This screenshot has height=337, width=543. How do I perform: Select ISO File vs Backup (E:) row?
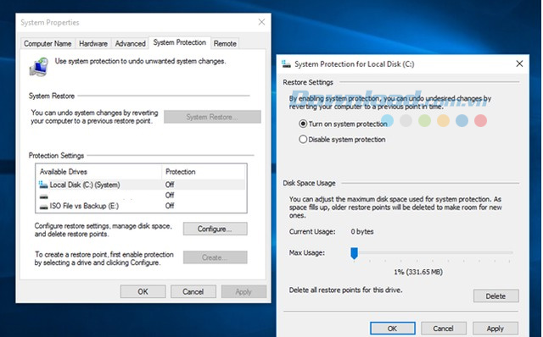click(x=142, y=206)
